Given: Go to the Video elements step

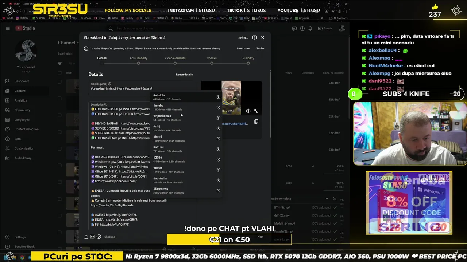Looking at the screenshot, I should tap(175, 60).
